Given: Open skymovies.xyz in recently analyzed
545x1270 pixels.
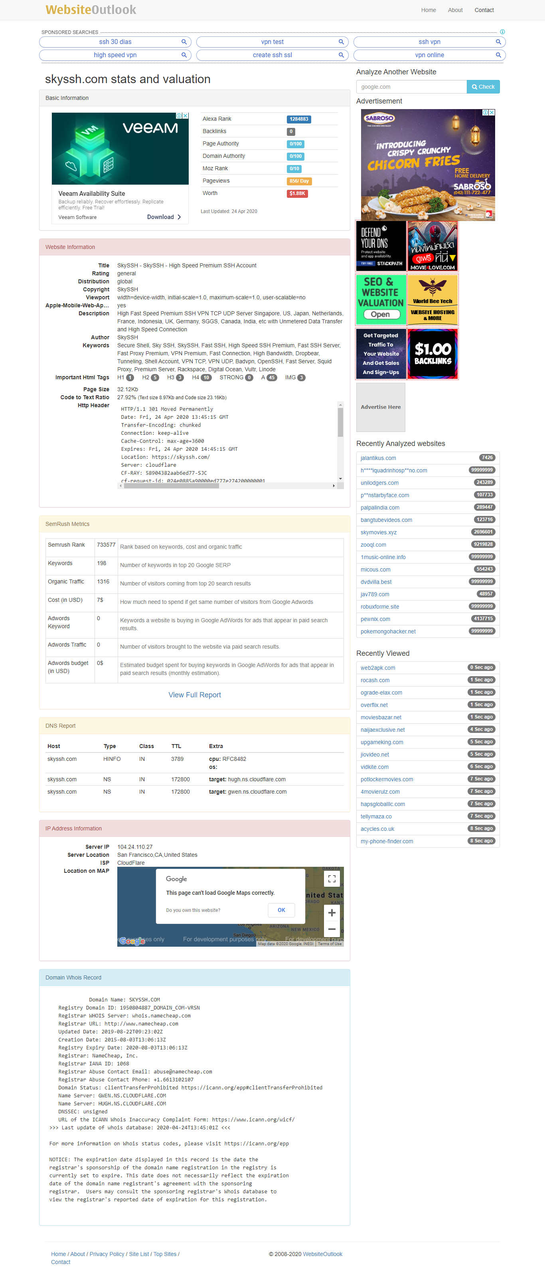Looking at the screenshot, I should click(379, 532).
